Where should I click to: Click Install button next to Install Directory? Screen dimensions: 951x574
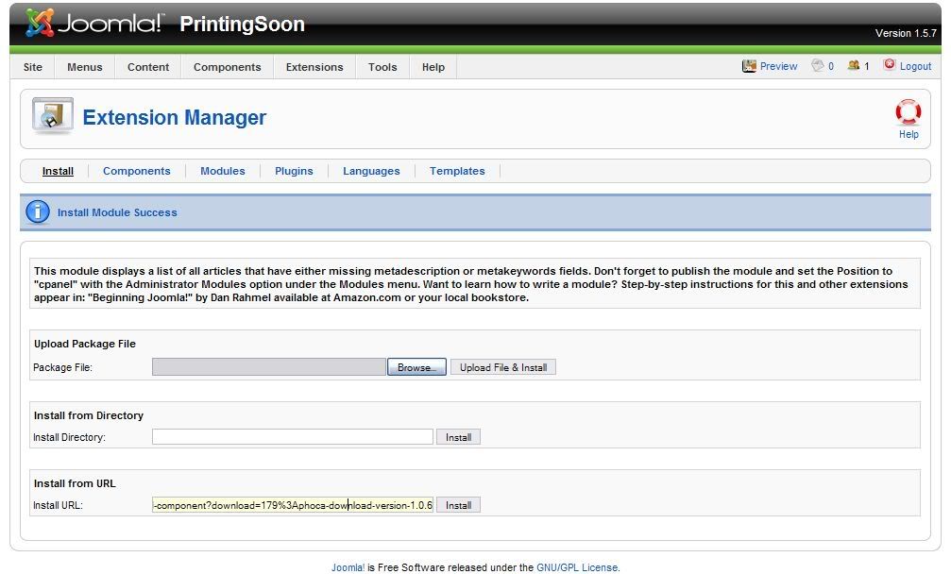point(459,437)
